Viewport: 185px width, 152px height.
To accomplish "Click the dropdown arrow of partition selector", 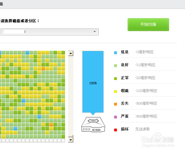I will pyautogui.click(x=94, y=32).
